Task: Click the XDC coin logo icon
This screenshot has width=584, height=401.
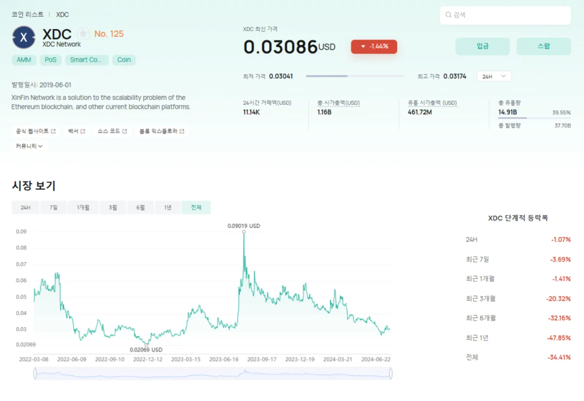Action: [24, 37]
